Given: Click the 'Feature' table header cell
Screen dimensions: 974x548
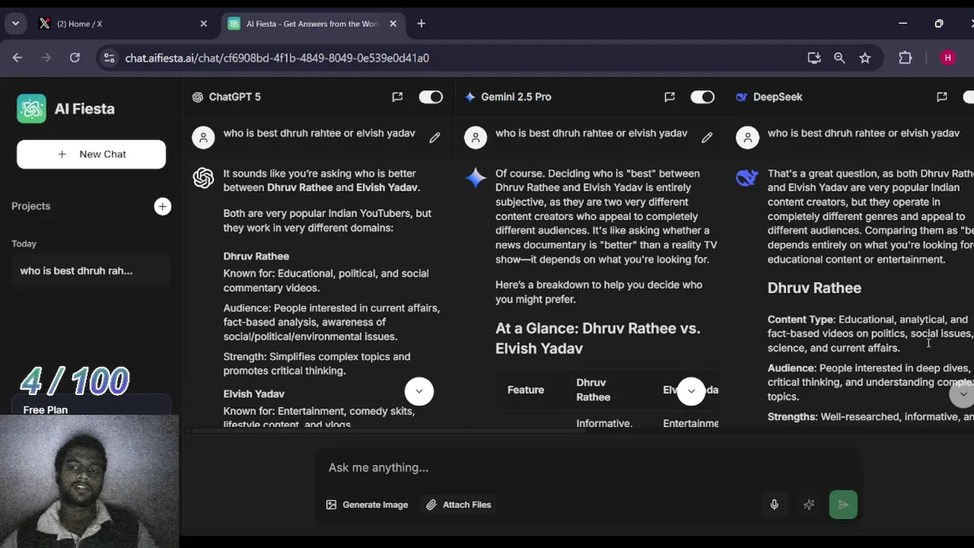Looking at the screenshot, I should coord(526,390).
